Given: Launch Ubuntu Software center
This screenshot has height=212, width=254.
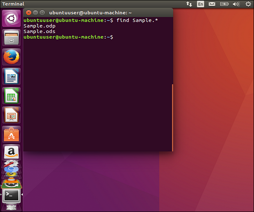Looking at the screenshot, I should (x=11, y=134).
